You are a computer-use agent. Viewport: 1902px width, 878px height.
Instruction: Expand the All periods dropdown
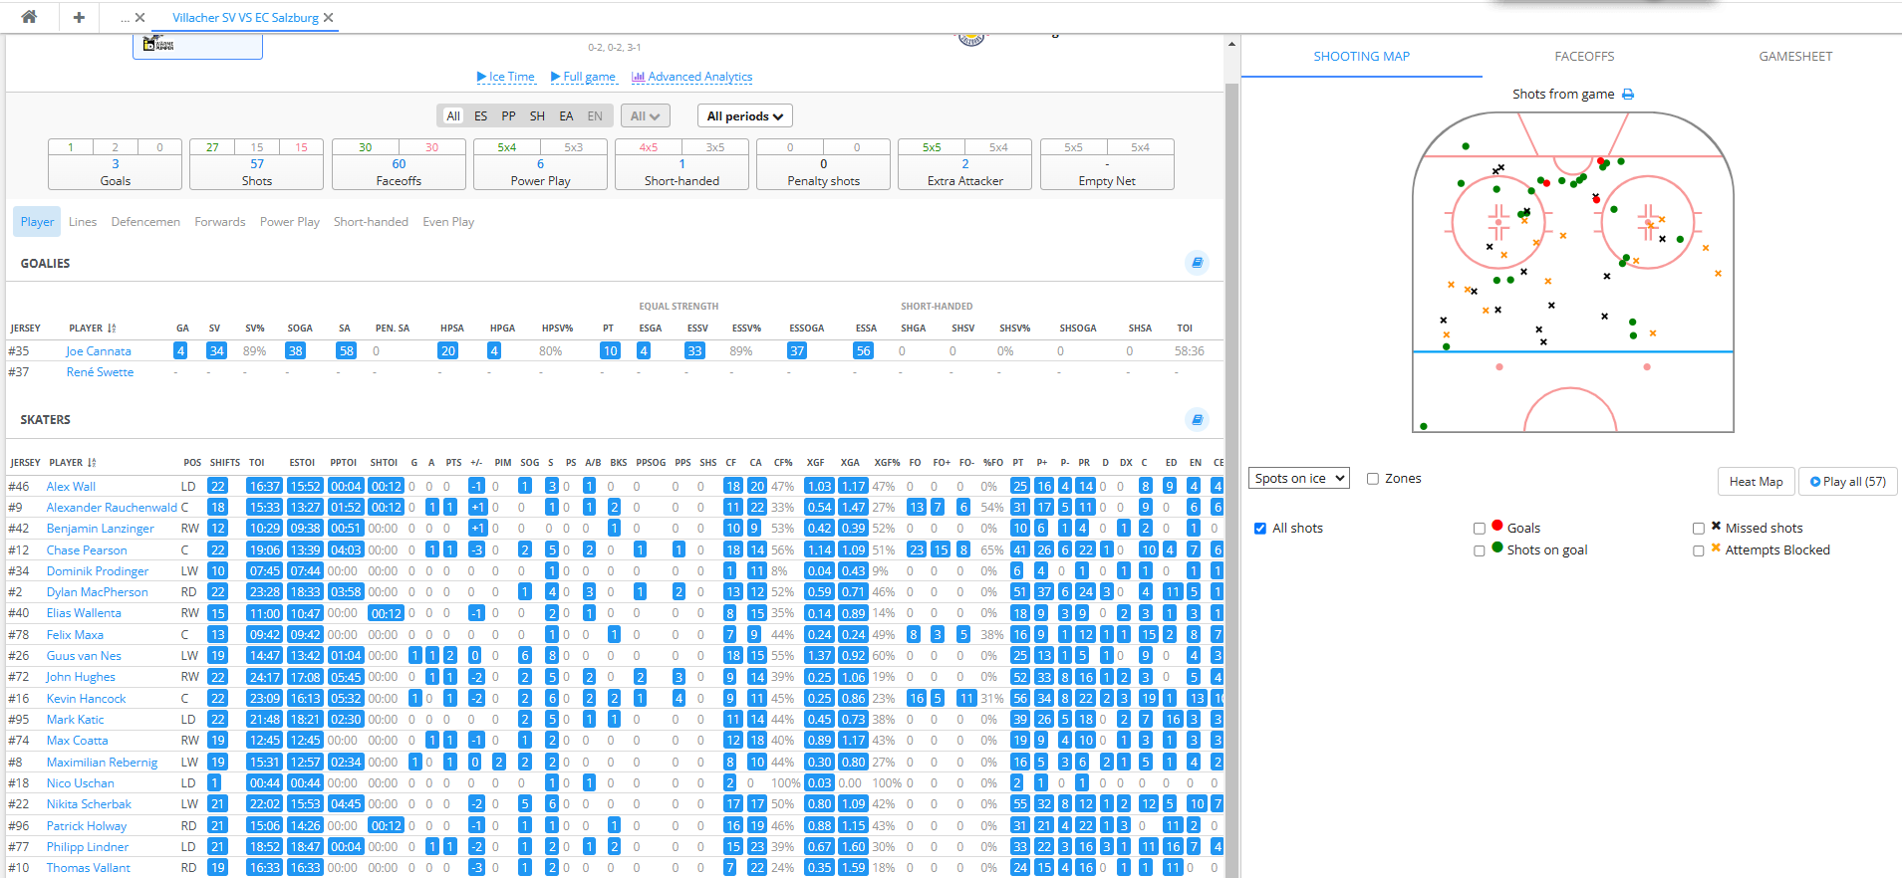[744, 116]
